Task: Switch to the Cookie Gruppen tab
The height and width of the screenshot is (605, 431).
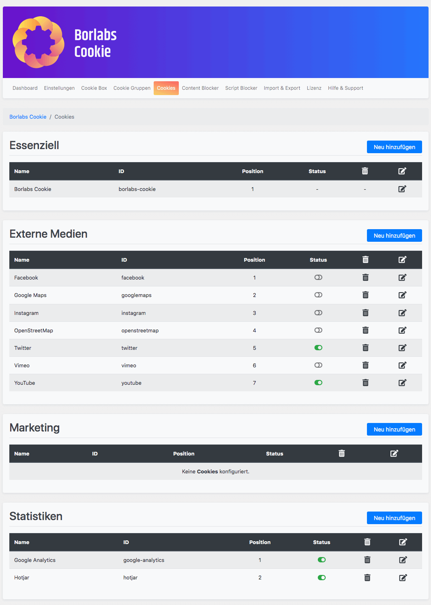Action: pos(132,88)
